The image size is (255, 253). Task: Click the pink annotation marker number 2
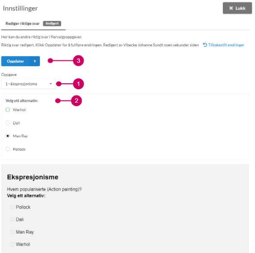pyautogui.click(x=76, y=101)
